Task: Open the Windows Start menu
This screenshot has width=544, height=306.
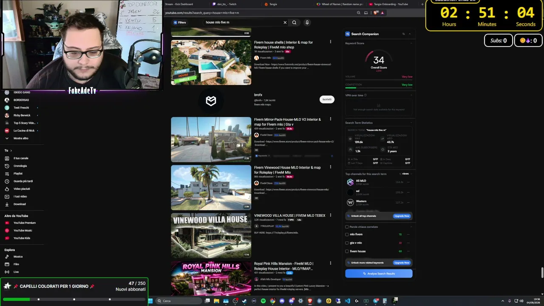Action: (150, 301)
